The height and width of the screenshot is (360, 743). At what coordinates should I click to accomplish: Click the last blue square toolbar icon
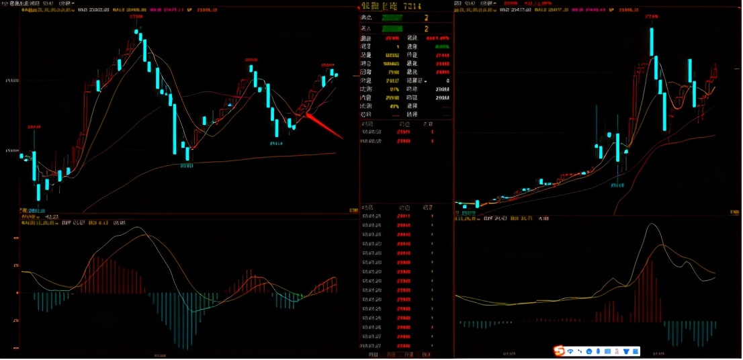pos(636,351)
